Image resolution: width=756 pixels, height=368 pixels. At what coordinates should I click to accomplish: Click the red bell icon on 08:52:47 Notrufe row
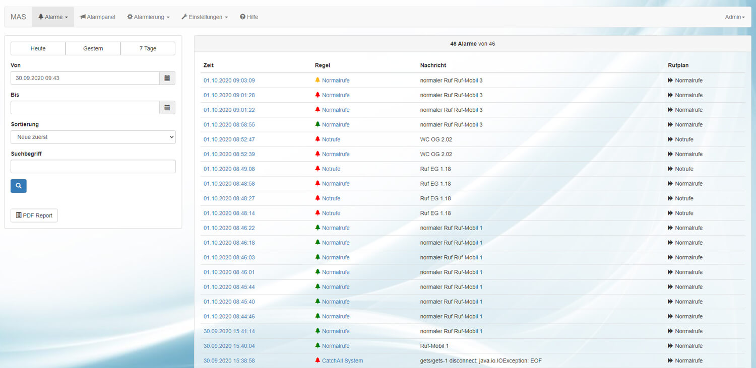pos(318,139)
